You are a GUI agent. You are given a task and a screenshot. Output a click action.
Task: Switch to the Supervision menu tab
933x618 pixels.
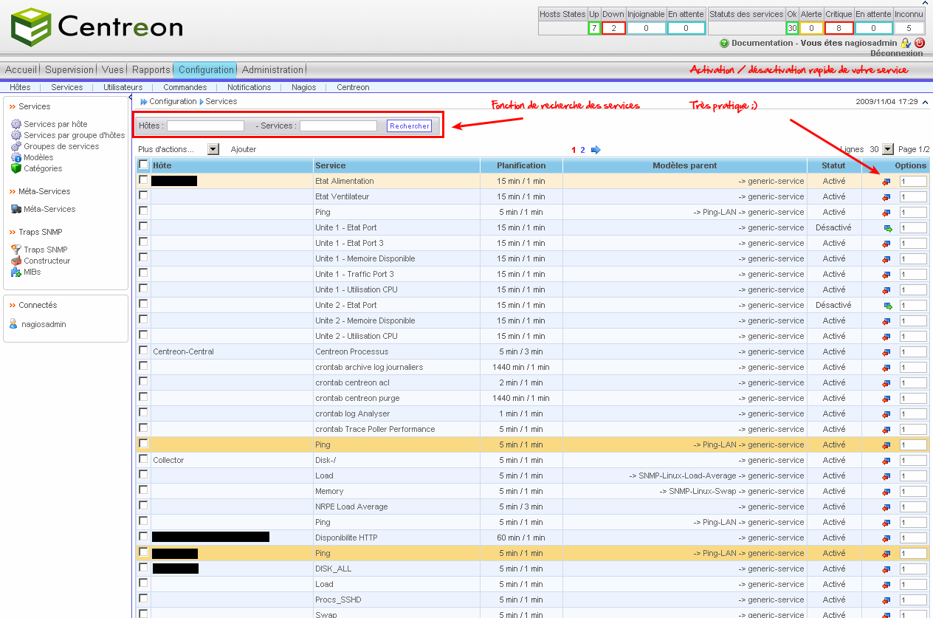click(69, 69)
